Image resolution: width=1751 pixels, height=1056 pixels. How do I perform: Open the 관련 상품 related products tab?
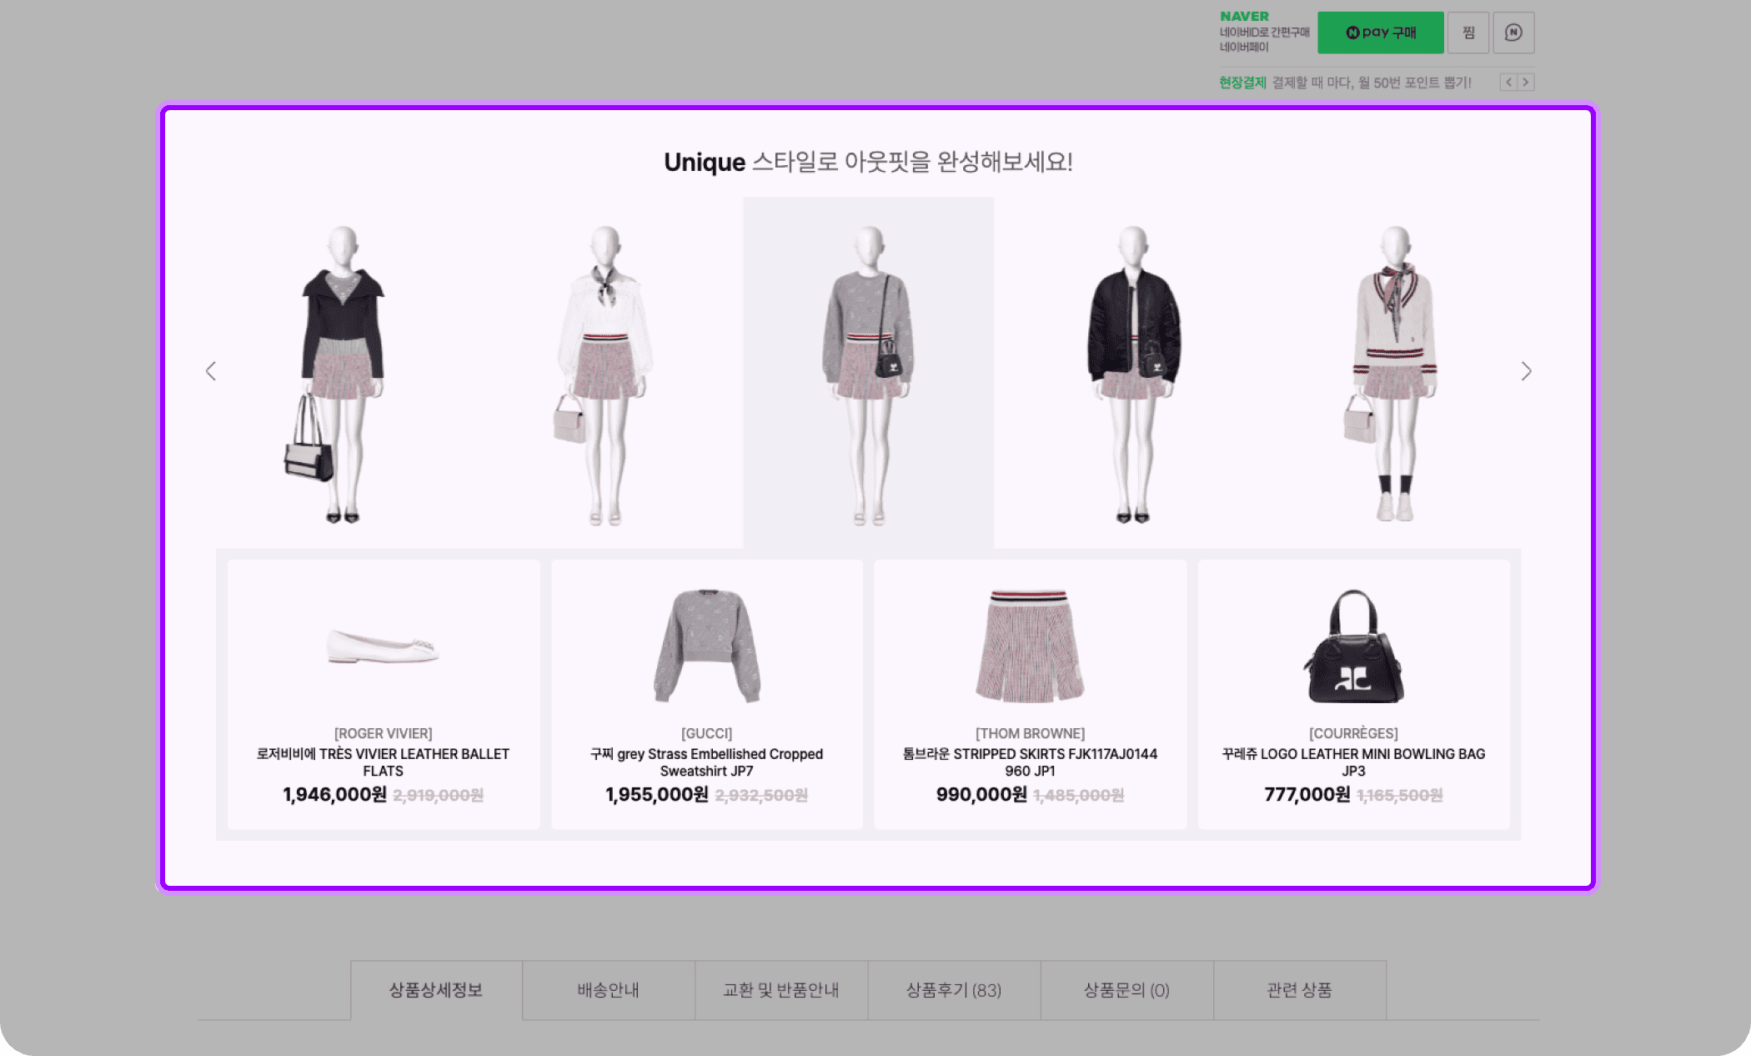[1299, 991]
